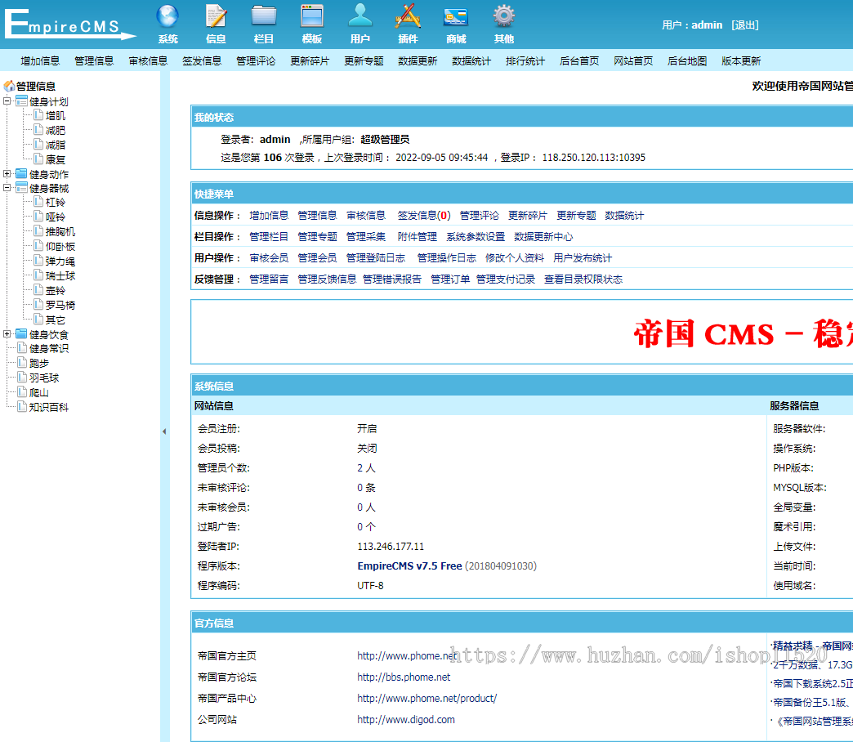The height and width of the screenshot is (742, 853).
Task: Open 查看目录权限状态 quick menu link
Action: (583, 279)
